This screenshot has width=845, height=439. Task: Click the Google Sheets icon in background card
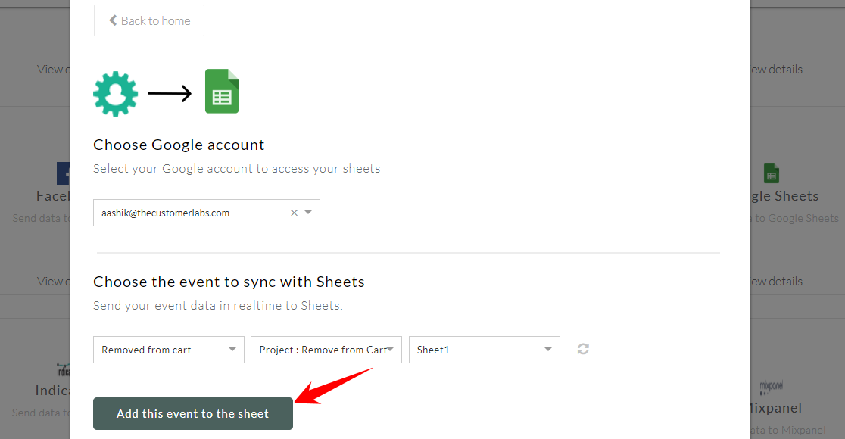(x=771, y=173)
